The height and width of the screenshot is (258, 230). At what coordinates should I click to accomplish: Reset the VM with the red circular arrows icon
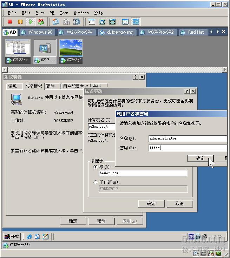(x=41, y=22)
